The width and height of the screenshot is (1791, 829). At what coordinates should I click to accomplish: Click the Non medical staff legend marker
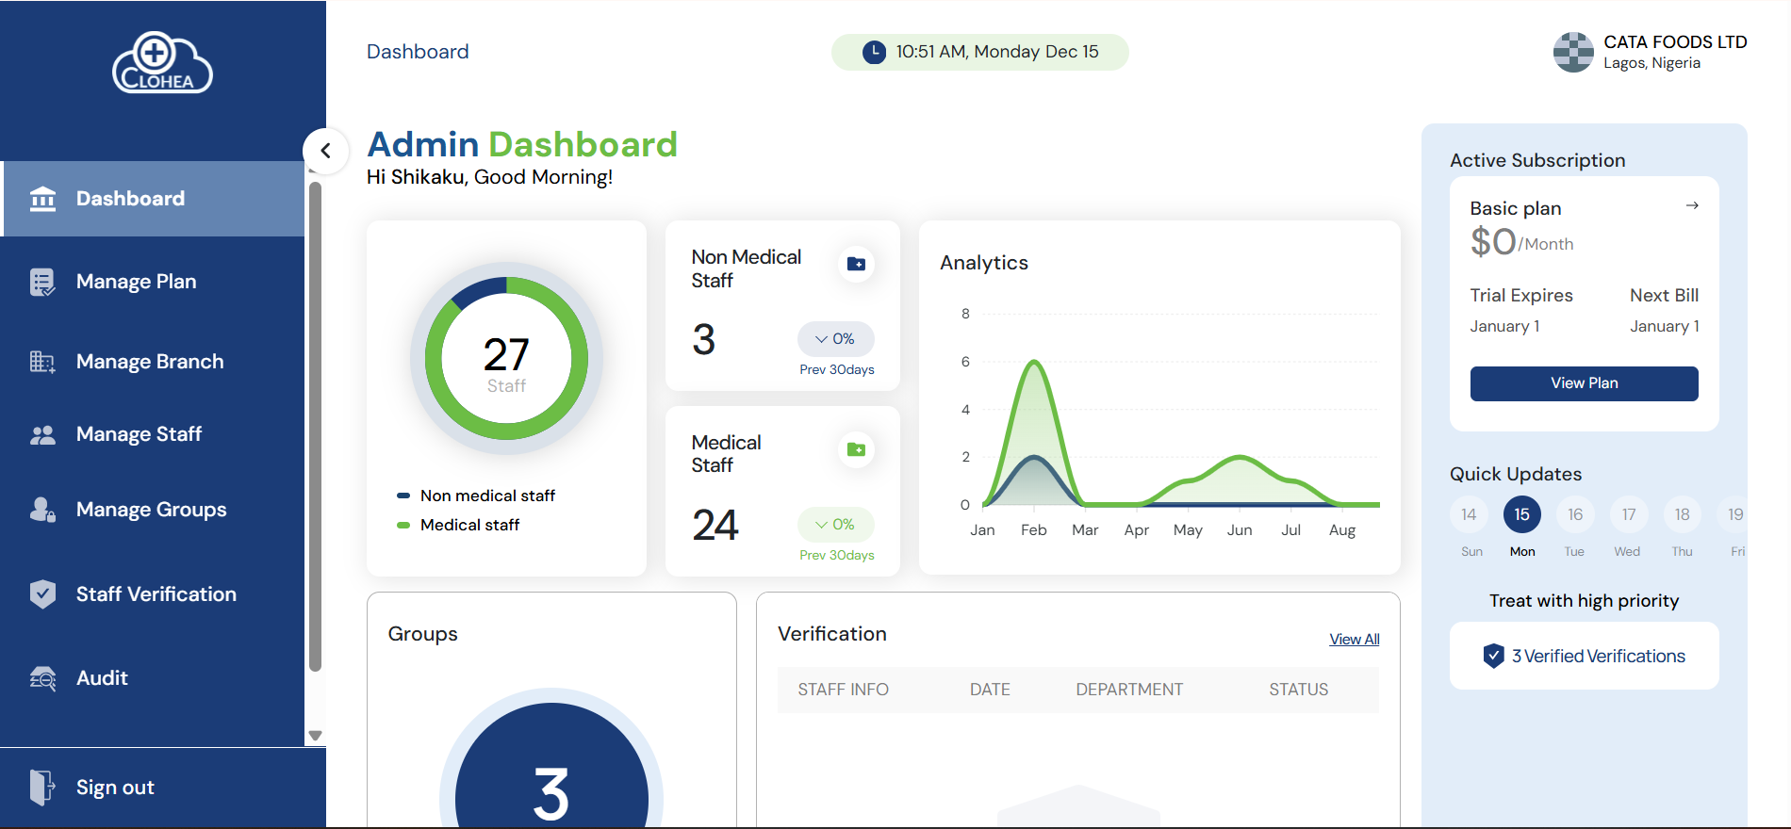tap(403, 496)
